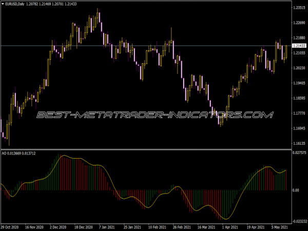The width and height of the screenshot is (308, 231).
Task: Select the 29 Oct 2020 date label
Action: tap(11, 226)
